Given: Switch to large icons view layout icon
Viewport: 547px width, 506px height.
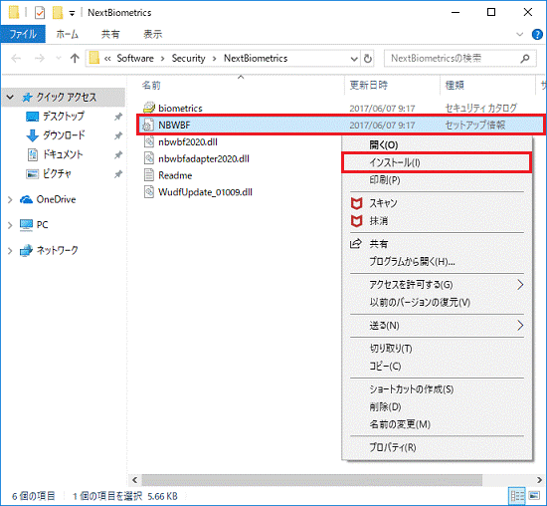Looking at the screenshot, I should click(x=534, y=495).
